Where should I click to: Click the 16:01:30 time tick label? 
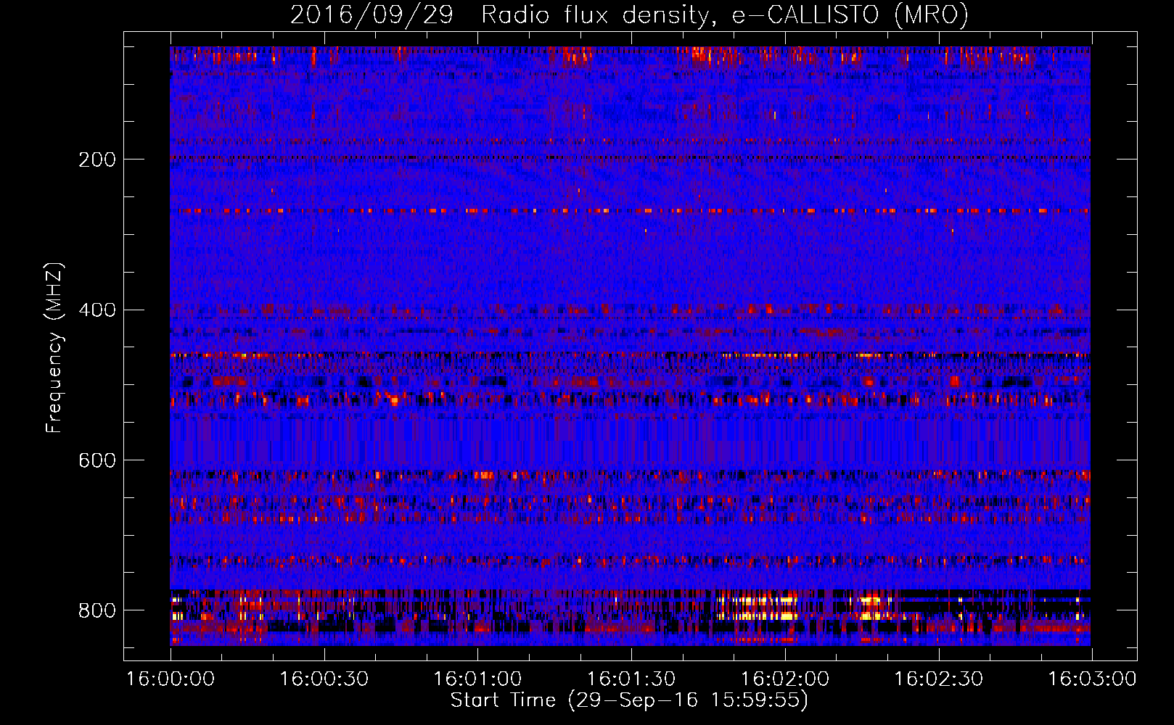(631, 679)
